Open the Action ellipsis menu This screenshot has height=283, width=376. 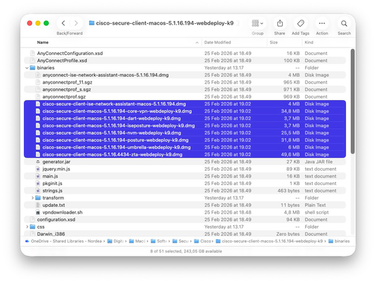[322, 23]
